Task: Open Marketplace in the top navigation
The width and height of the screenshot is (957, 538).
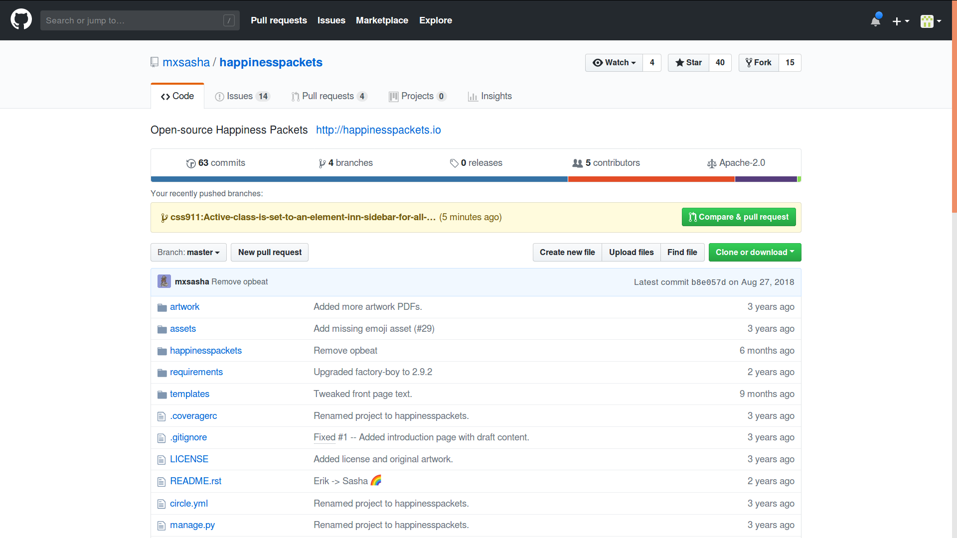Action: click(x=382, y=20)
